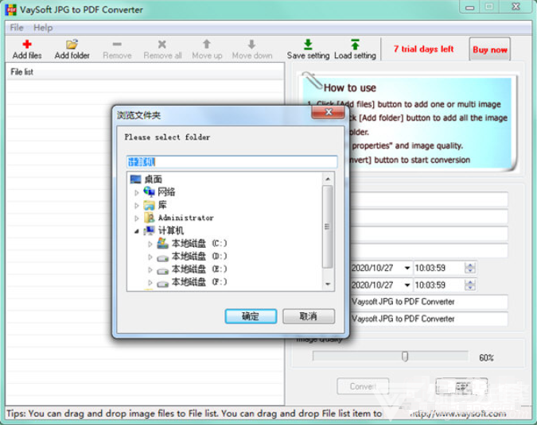Minimize the VaySoft converter window
The image size is (537, 425).
tap(469, 7)
